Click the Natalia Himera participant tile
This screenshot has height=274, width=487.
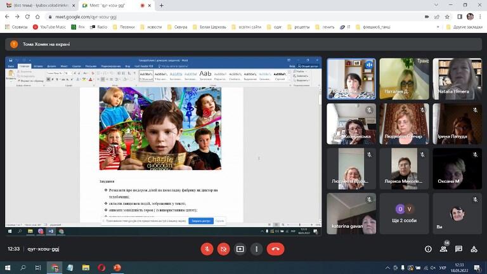pyautogui.click(x=457, y=79)
